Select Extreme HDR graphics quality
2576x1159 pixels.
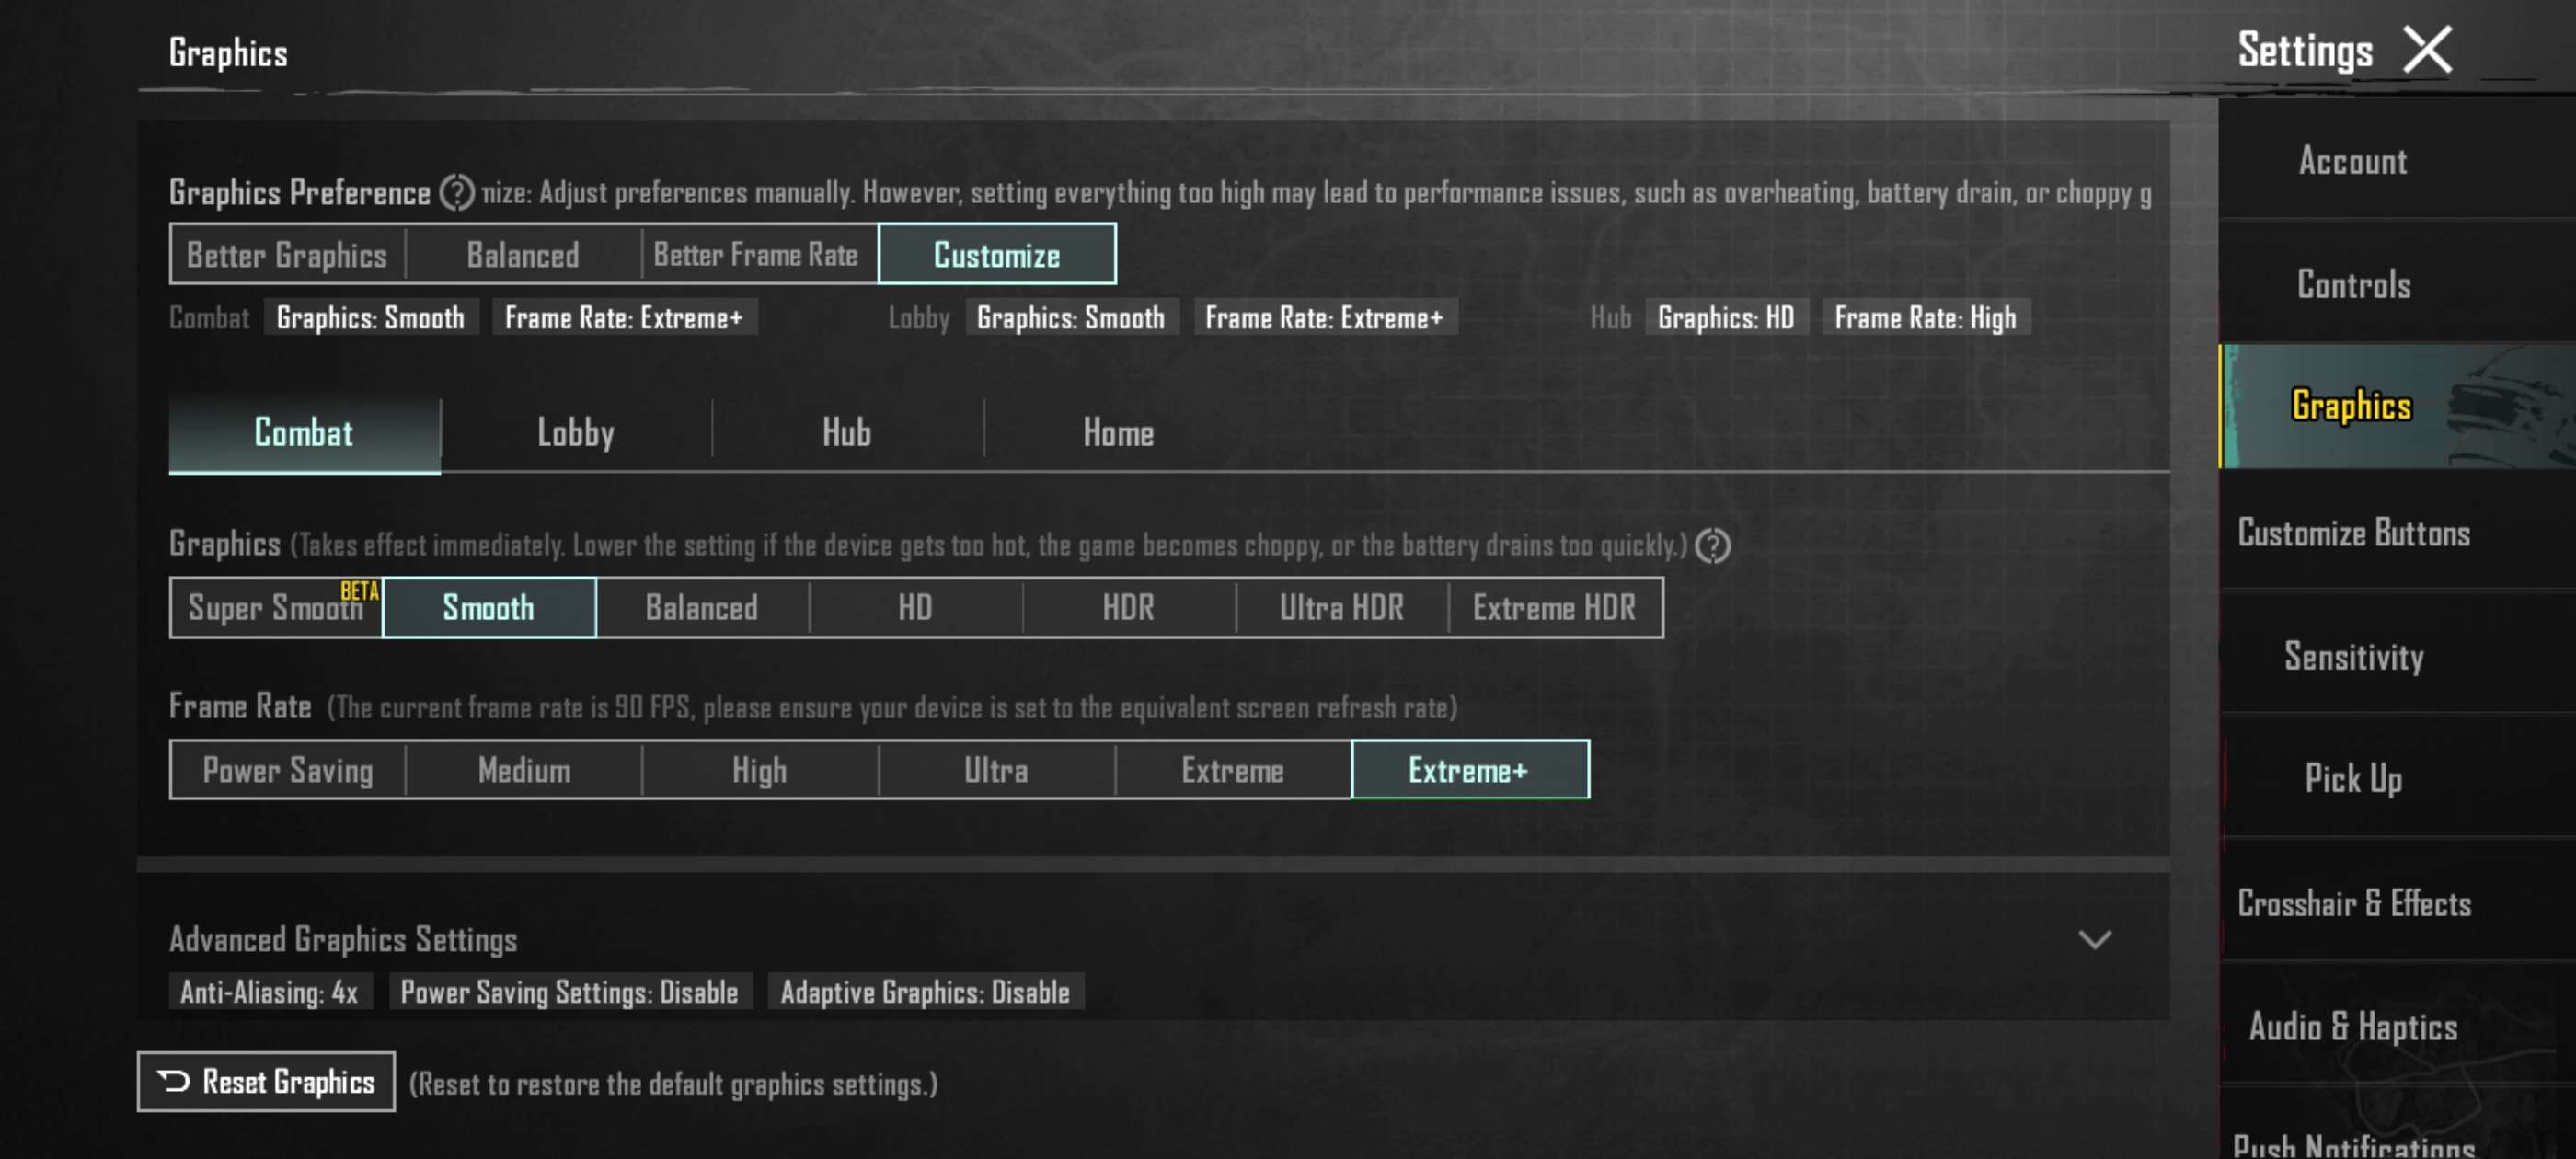[1554, 608]
